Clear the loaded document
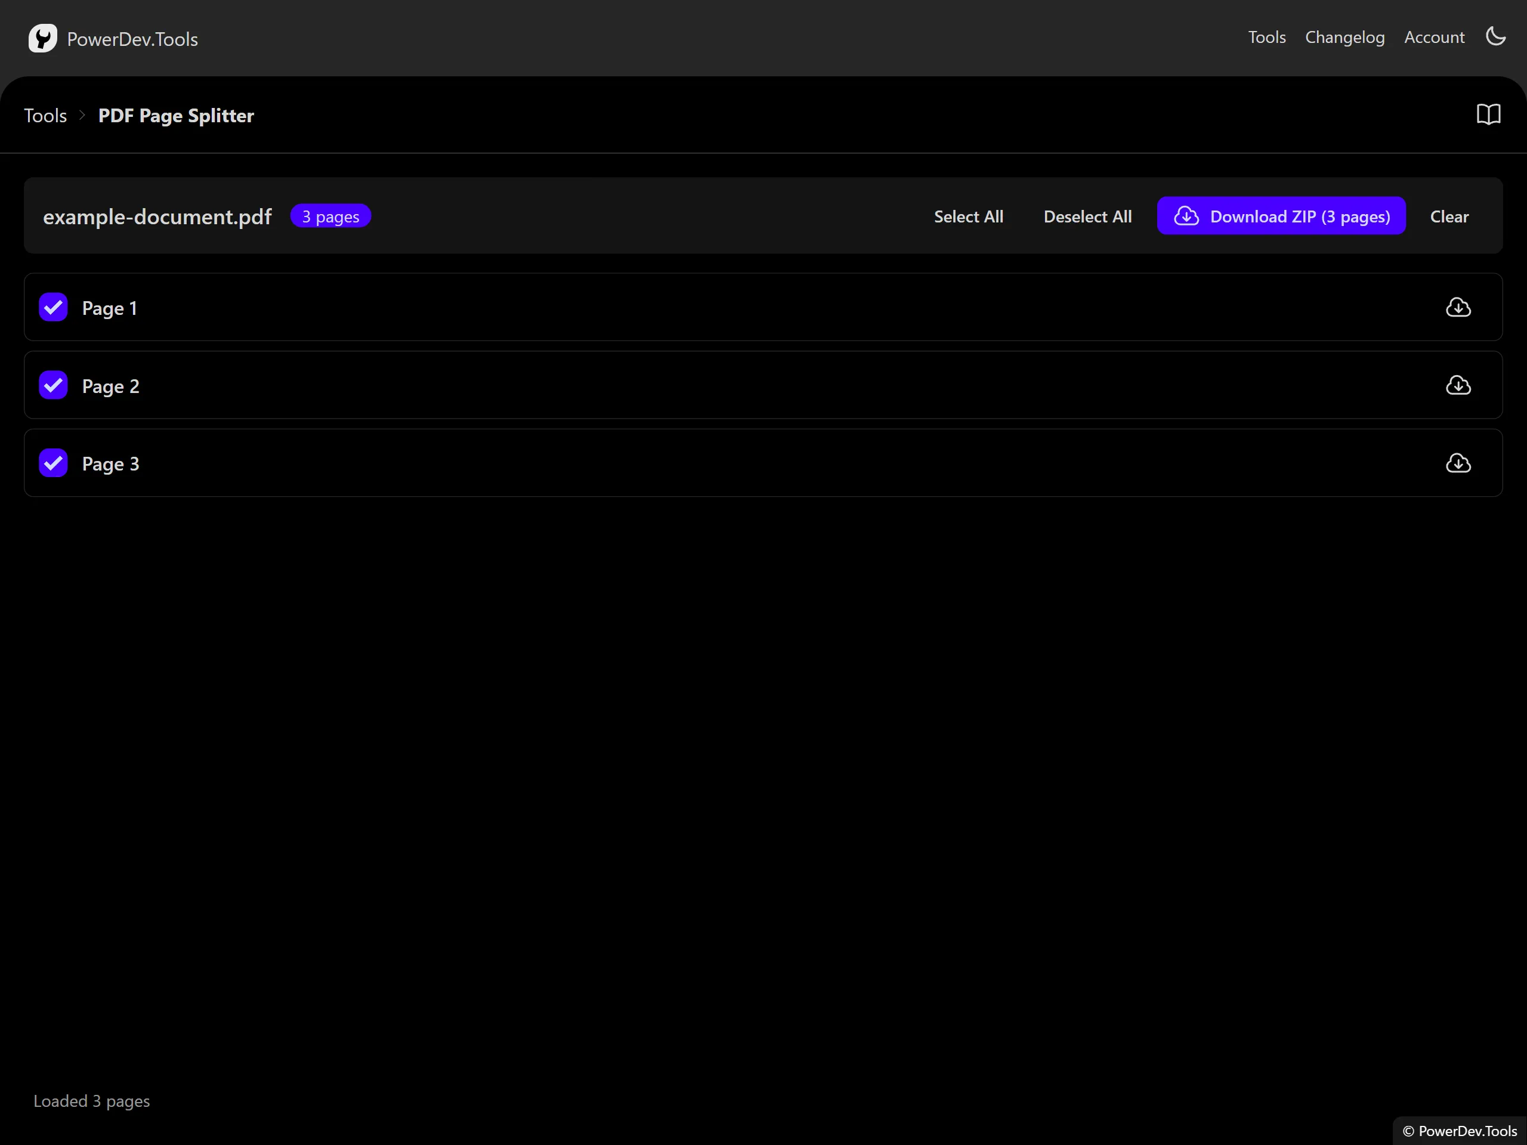The width and height of the screenshot is (1527, 1145). point(1449,216)
